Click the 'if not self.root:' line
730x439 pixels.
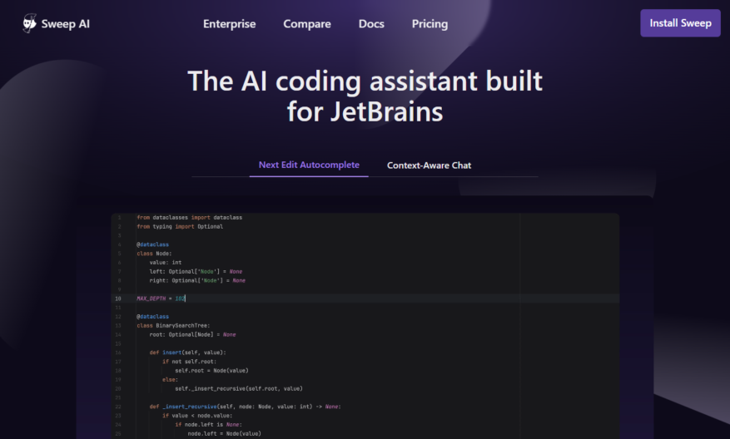coord(189,362)
